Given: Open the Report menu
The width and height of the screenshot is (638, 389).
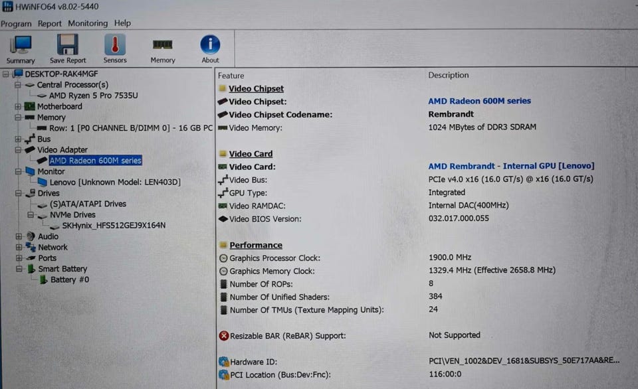Looking at the screenshot, I should (50, 24).
